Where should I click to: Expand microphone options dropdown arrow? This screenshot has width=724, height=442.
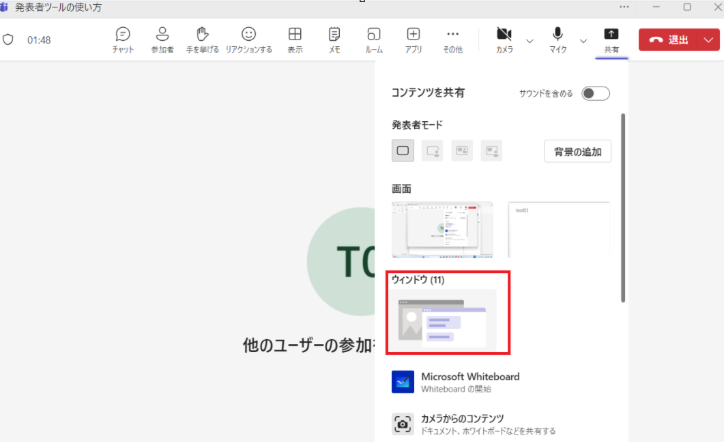point(583,41)
